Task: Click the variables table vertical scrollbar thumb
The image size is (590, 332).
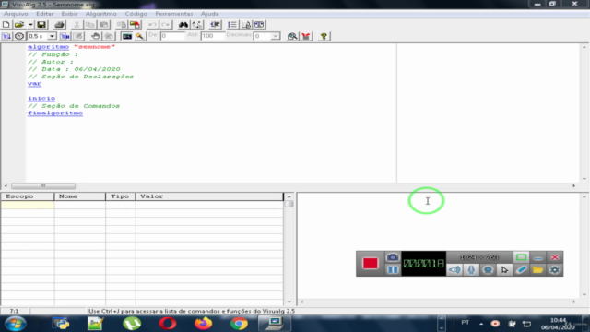Action: click(x=289, y=204)
